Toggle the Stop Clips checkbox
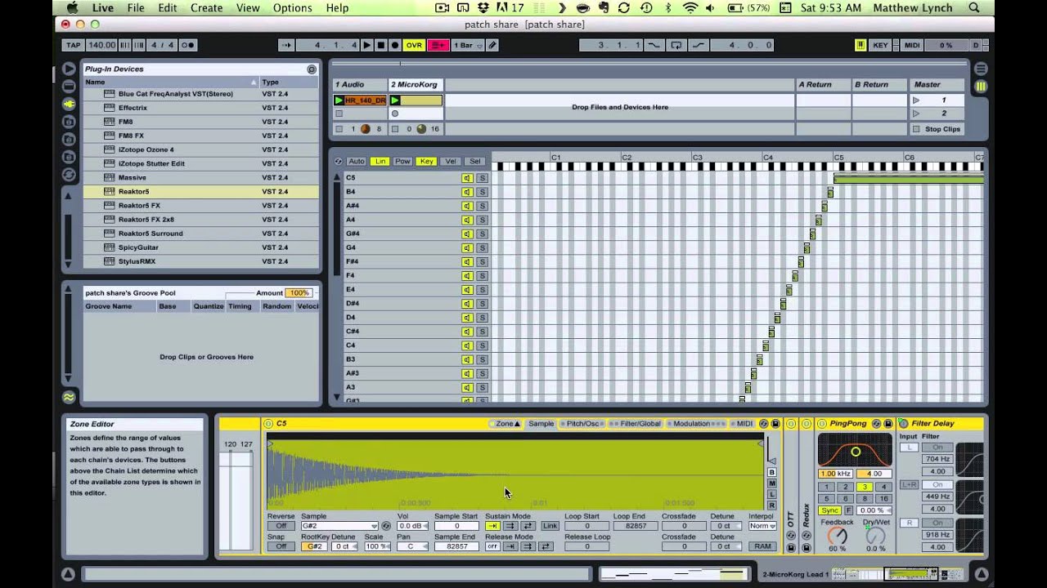 [x=916, y=129]
